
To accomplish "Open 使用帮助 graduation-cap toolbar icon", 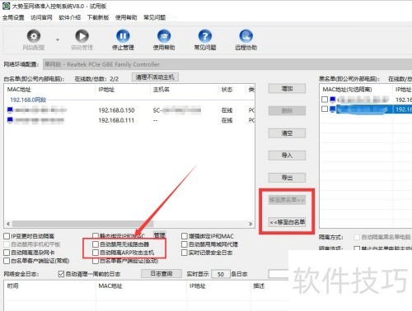I will [164, 36].
